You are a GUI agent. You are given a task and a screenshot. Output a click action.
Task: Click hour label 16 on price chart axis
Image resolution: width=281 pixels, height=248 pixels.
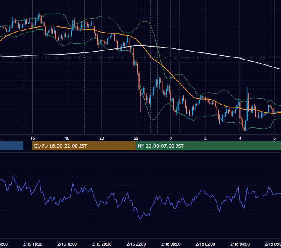(33, 138)
